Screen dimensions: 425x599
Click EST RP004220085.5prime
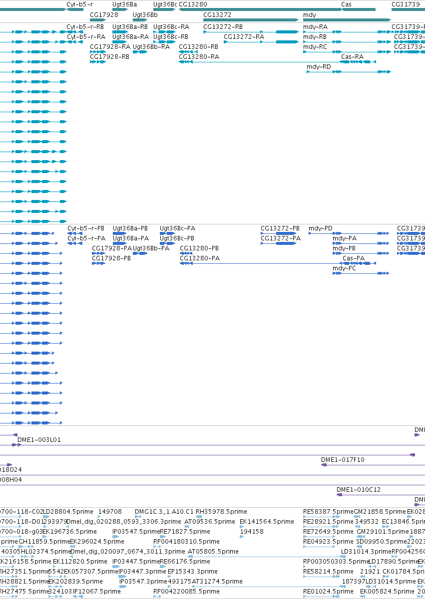tap(186, 592)
